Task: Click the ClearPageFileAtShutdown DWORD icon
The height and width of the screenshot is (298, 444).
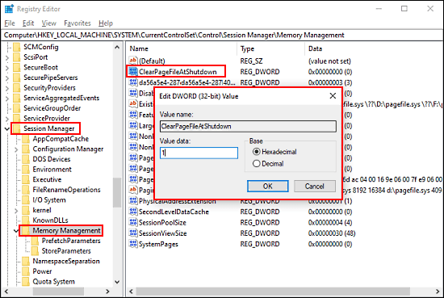Action: click(x=133, y=71)
